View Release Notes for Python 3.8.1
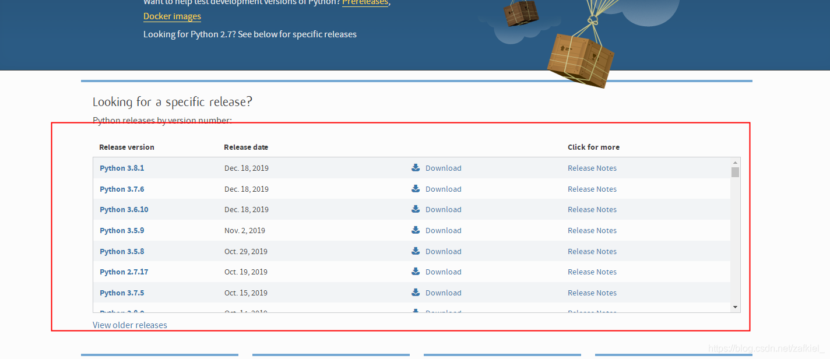Screen dimensions: 830x359 [592, 168]
